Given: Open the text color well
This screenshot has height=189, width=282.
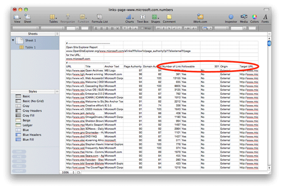Looking at the screenshot, I should coord(85,28).
